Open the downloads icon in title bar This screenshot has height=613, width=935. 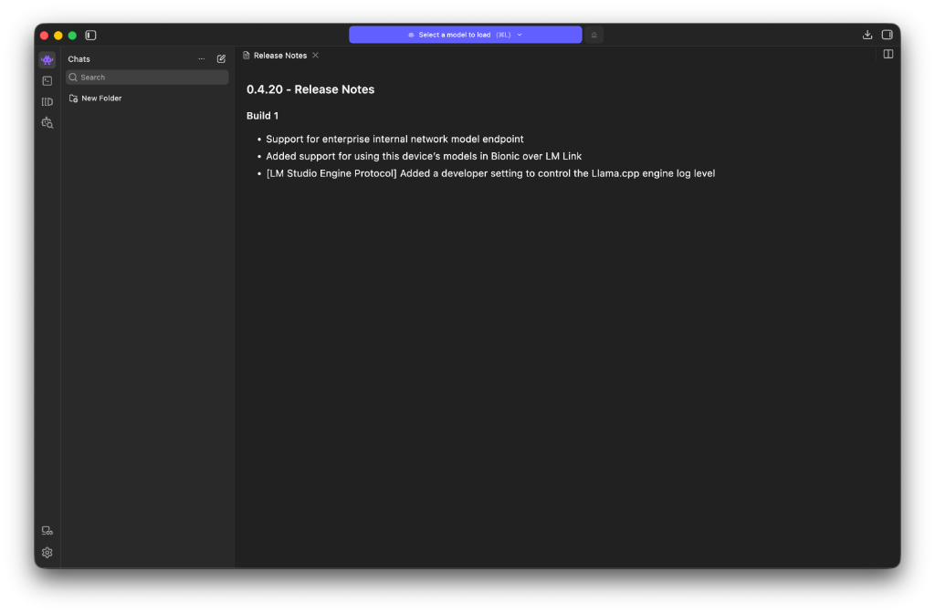point(867,35)
